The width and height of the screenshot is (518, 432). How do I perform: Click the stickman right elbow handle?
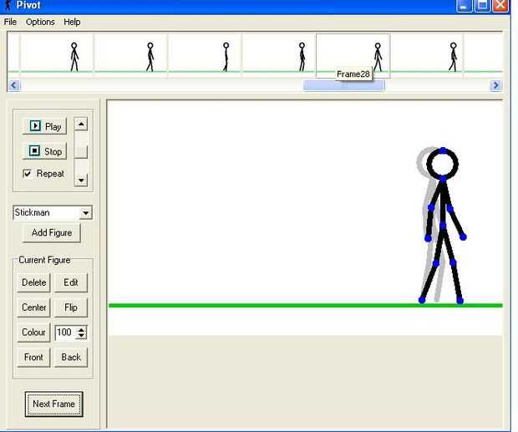click(x=450, y=208)
